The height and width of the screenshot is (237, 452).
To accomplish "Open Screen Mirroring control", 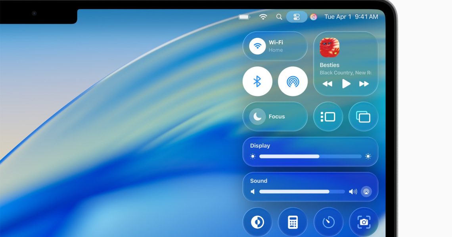I will (x=363, y=117).
